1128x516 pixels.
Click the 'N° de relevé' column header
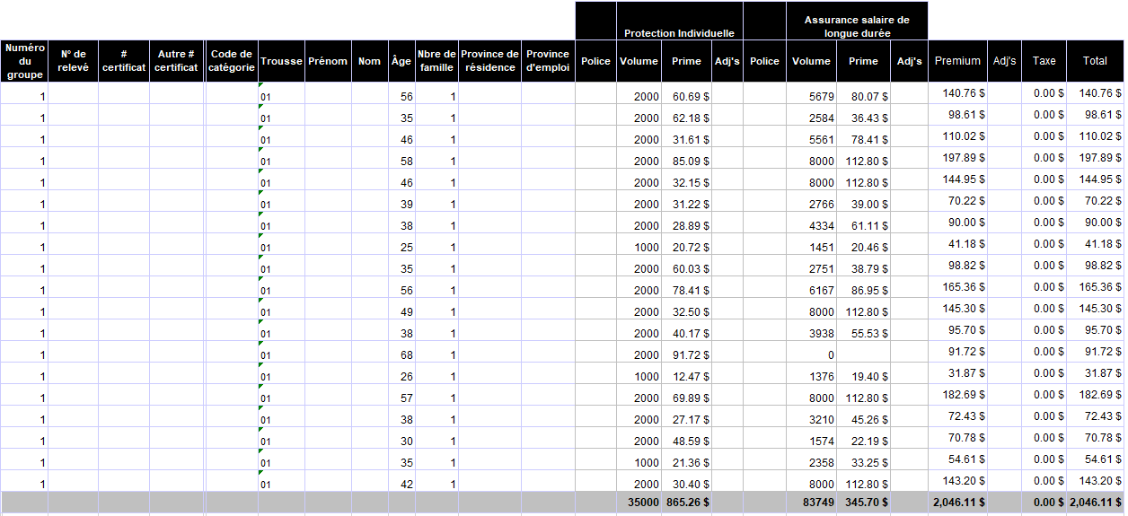point(74,61)
